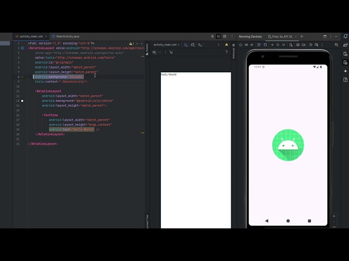Open Running Devices window options kebab
Viewport: 349px width, 261px height.
331,36
